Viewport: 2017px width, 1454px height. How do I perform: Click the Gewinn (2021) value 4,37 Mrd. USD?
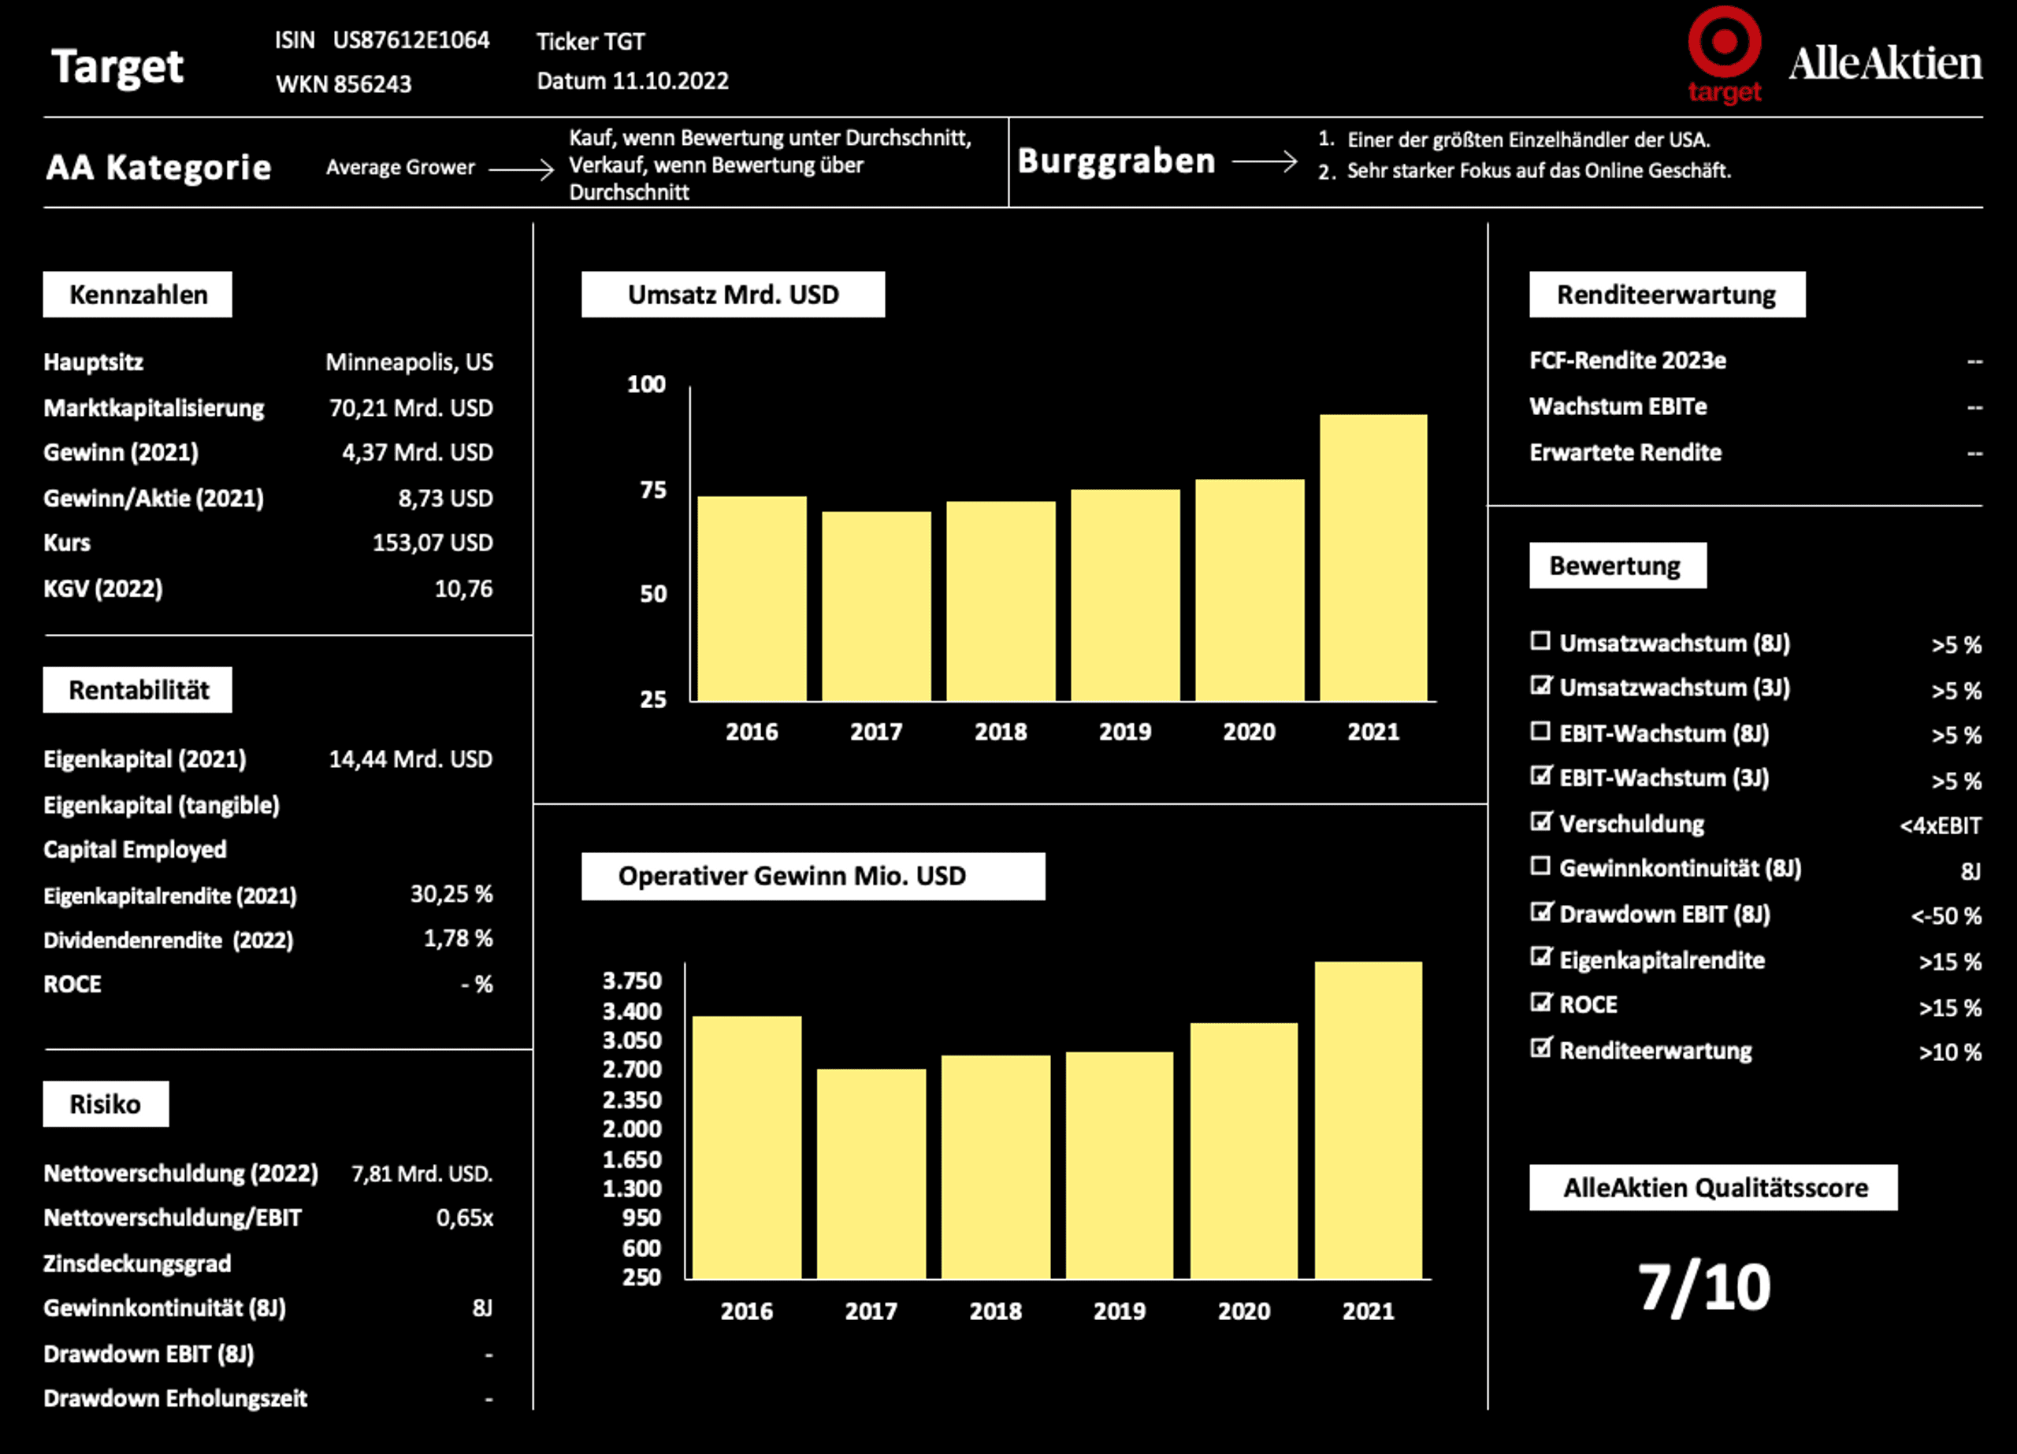[x=417, y=453]
